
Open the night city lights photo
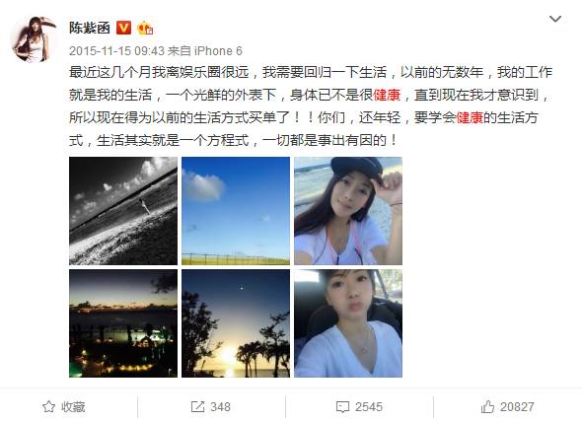coord(123,323)
